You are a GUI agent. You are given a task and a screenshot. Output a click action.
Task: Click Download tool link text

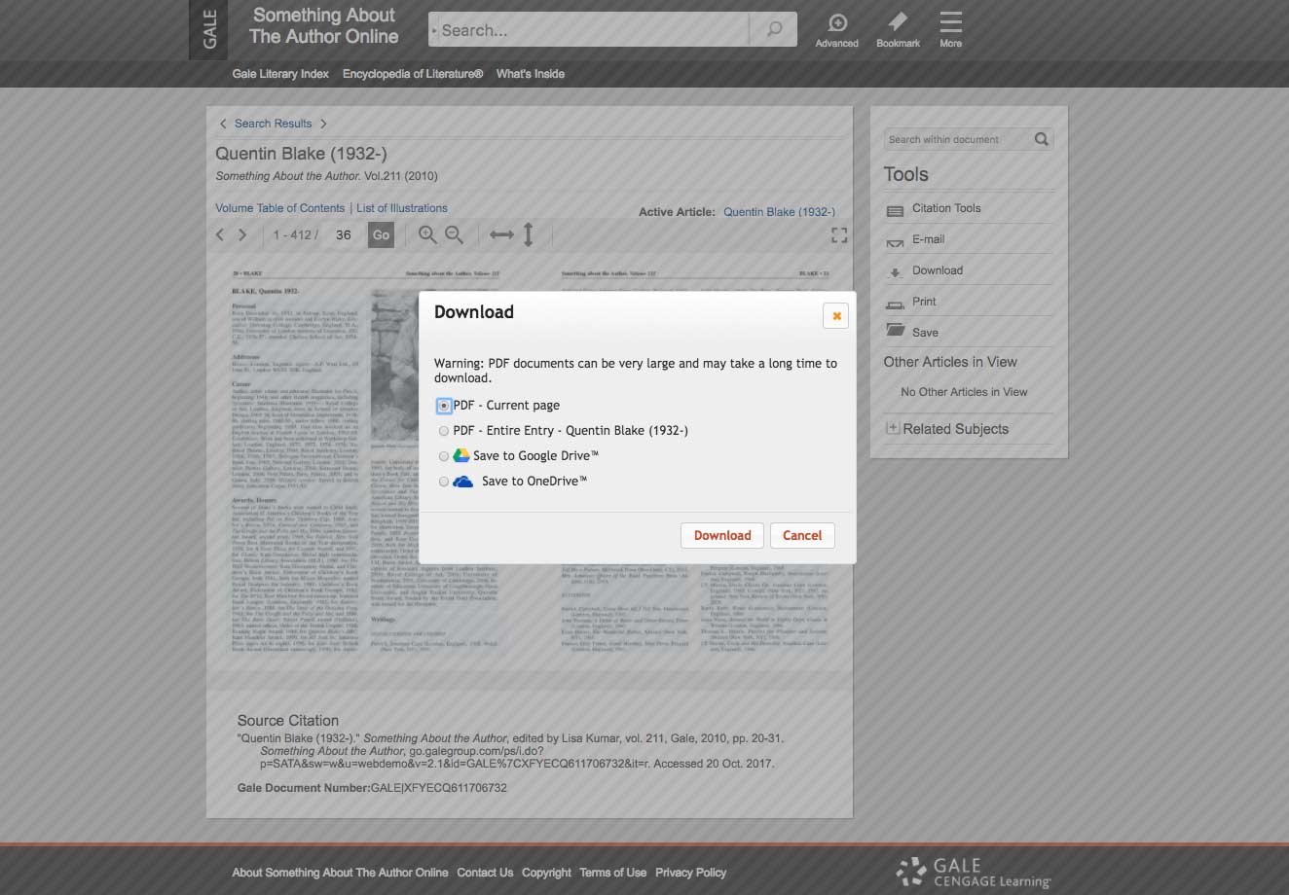938,270
